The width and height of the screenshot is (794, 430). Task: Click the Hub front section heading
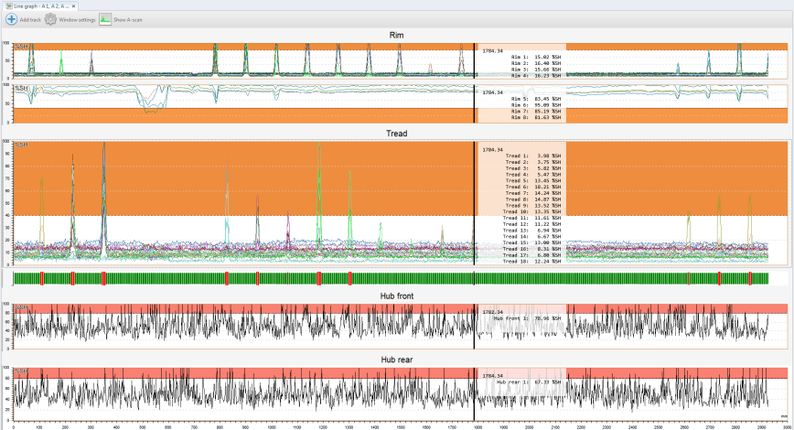coord(397,296)
